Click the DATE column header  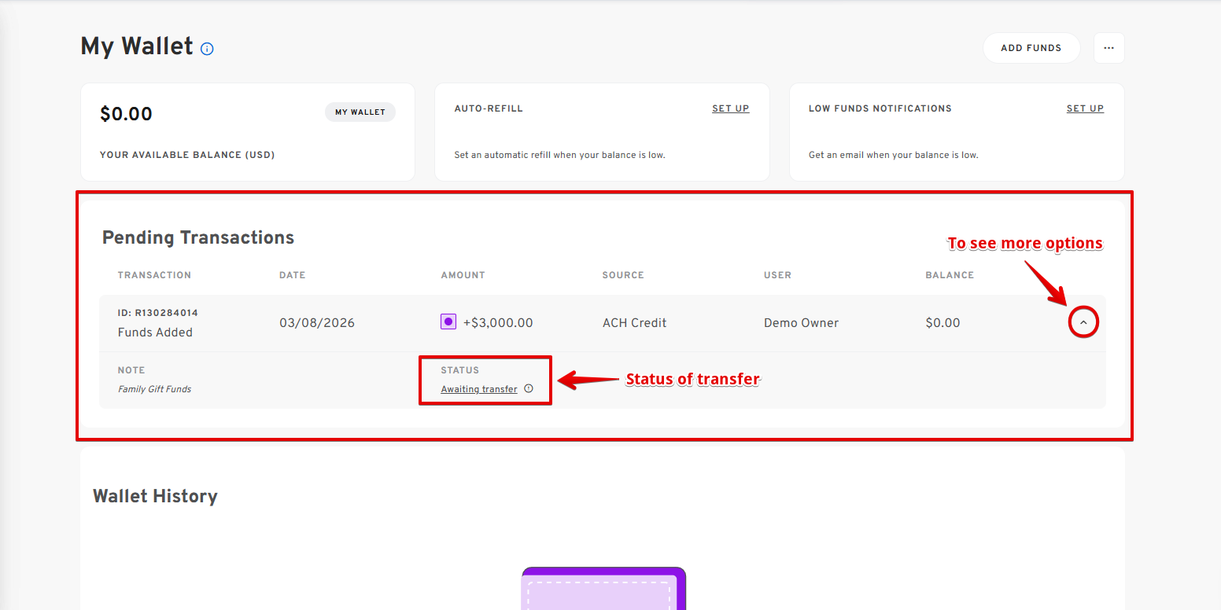(292, 275)
